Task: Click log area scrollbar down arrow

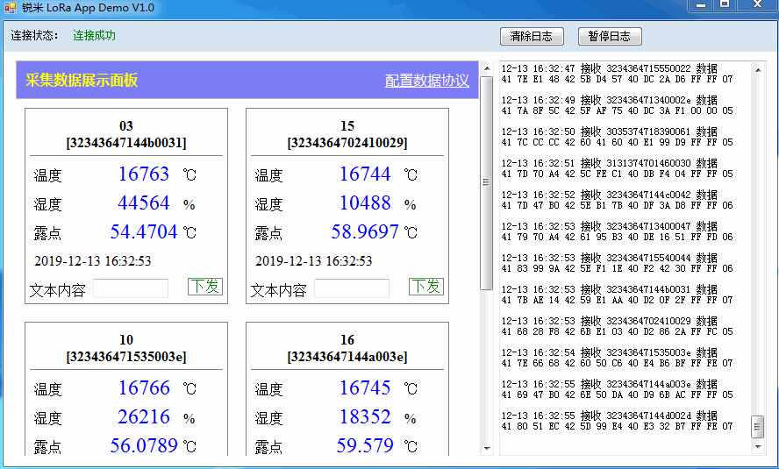Action: [758, 447]
